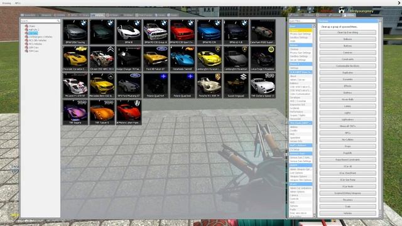Spawn the Lamborghini Reventon
402x226 pixels.
[236, 58]
